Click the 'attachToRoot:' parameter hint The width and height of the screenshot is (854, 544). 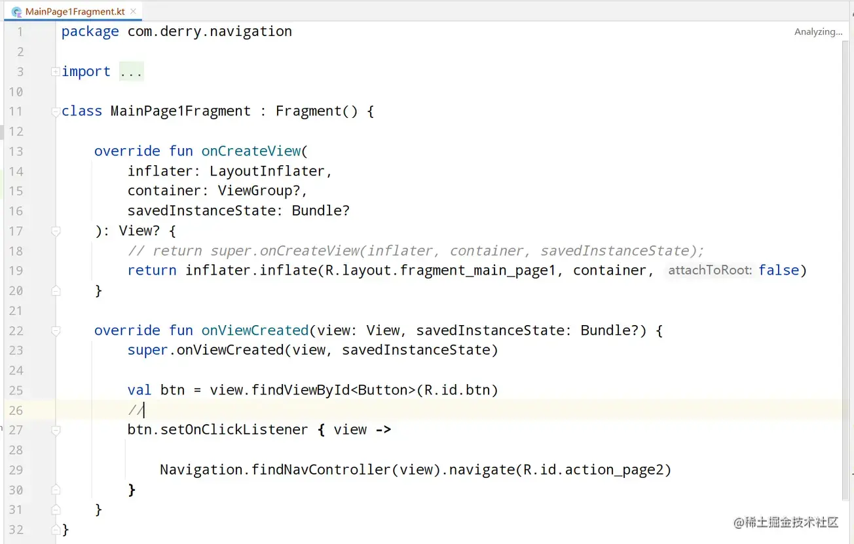710,270
